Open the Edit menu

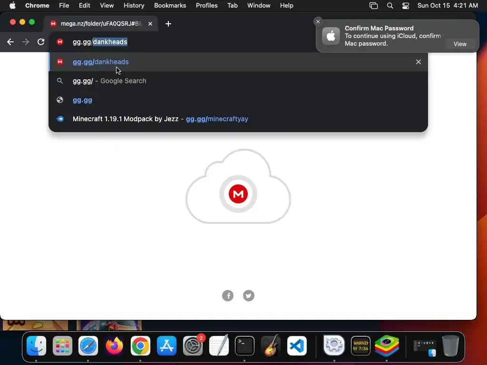click(x=85, y=6)
